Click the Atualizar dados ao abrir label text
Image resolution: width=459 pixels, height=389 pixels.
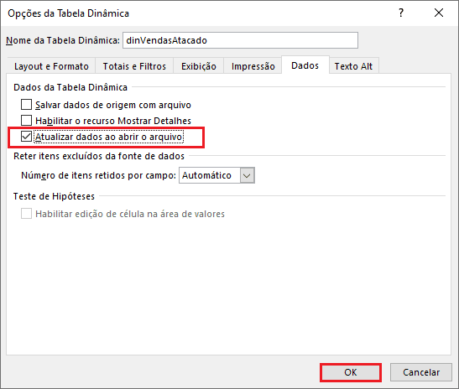click(108, 137)
